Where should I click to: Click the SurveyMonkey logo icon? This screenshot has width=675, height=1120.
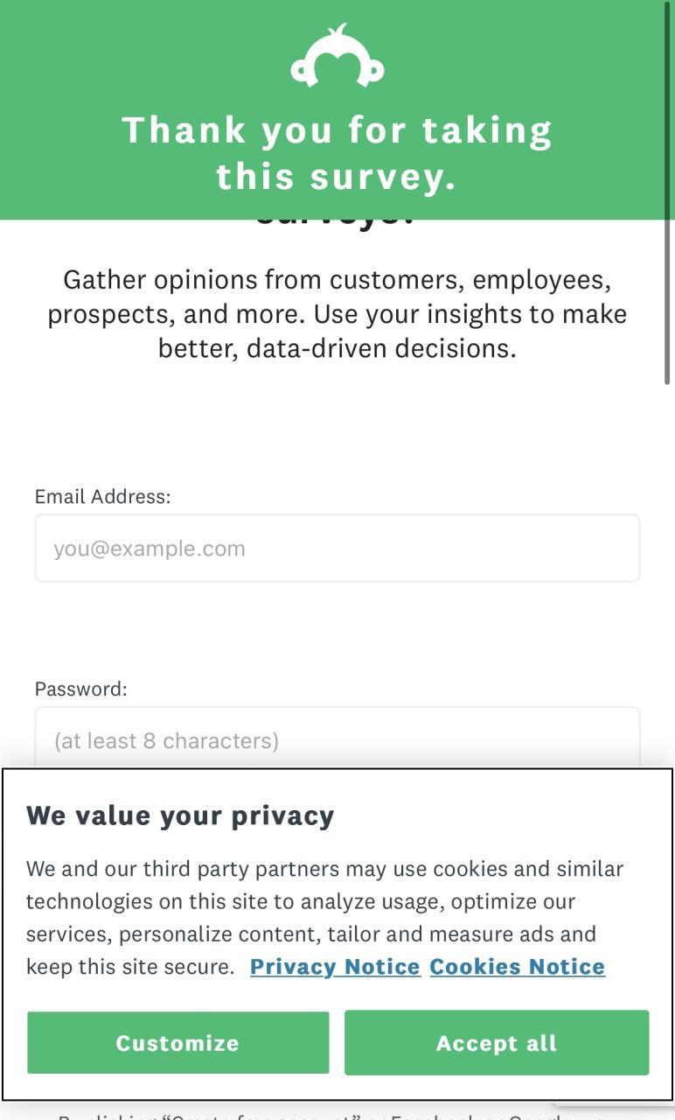337,57
